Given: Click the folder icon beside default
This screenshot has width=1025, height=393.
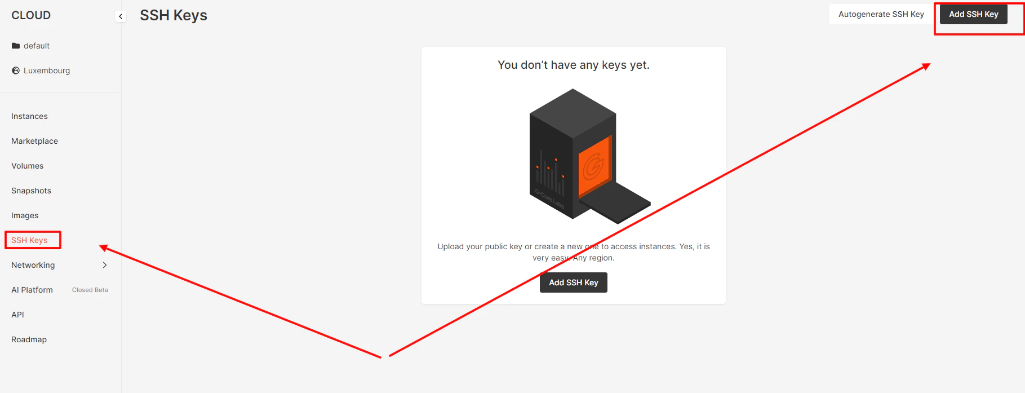Looking at the screenshot, I should [x=16, y=46].
